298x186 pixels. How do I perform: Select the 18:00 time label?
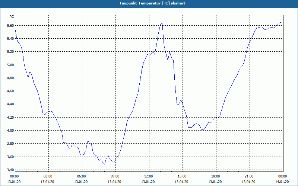tap(215, 176)
